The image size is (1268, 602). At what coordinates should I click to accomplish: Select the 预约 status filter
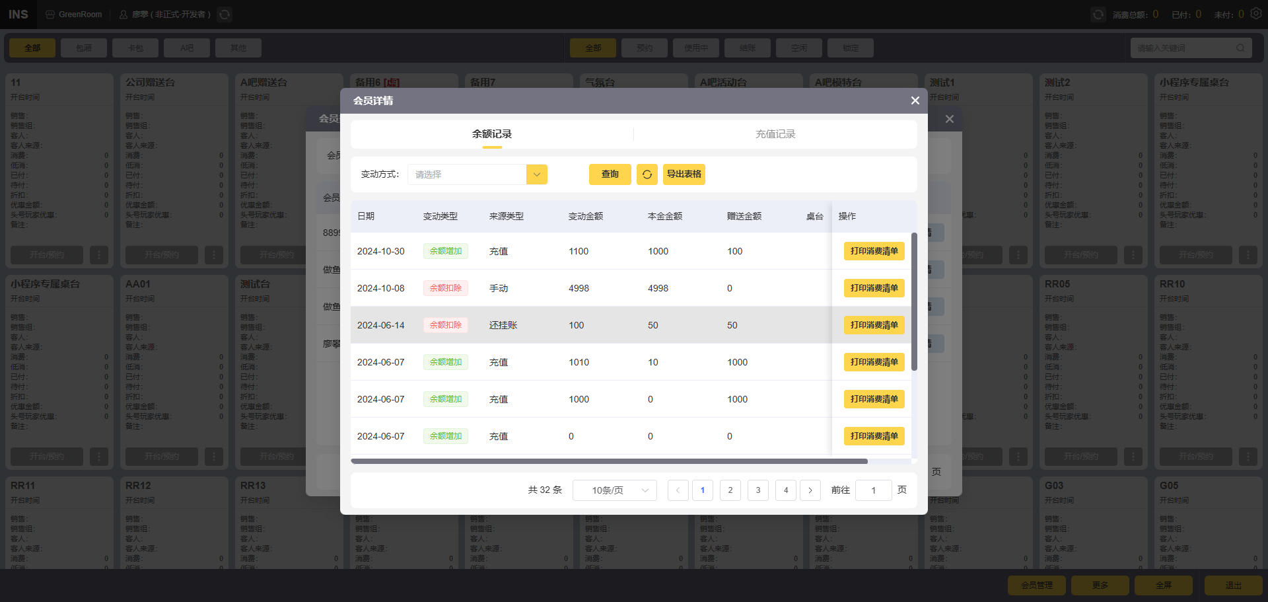pos(645,48)
